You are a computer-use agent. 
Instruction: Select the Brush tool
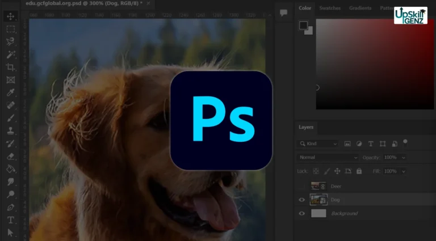pyautogui.click(x=11, y=118)
